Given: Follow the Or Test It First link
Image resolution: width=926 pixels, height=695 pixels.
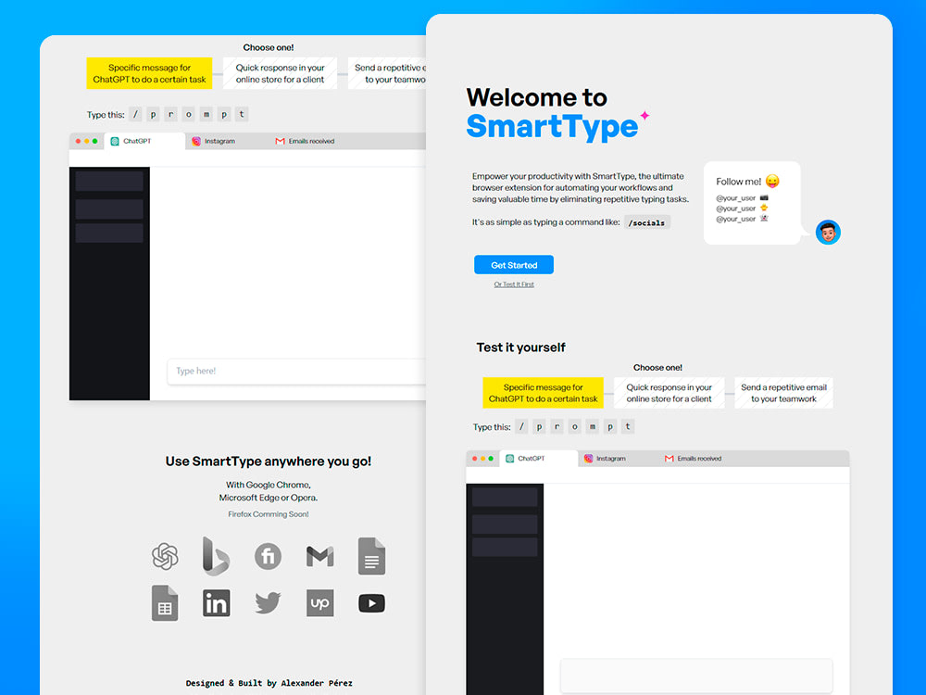Looking at the screenshot, I should pos(514,284).
